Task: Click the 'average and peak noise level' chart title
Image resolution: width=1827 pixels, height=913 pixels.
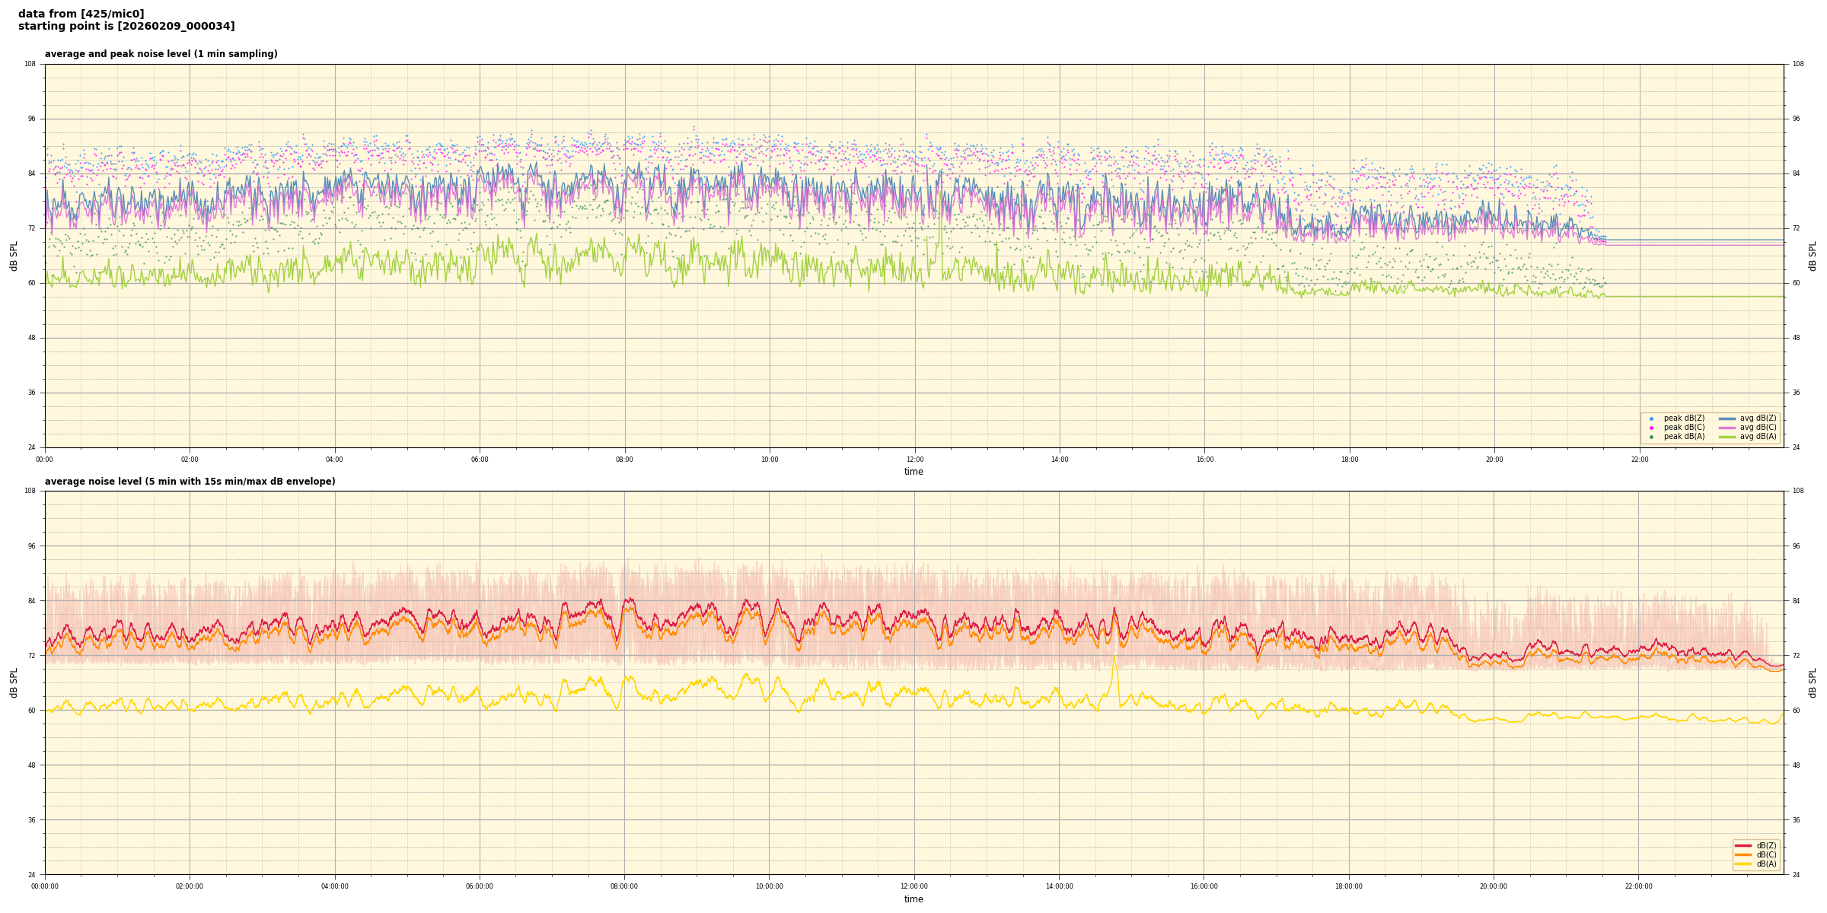Action: click(161, 54)
